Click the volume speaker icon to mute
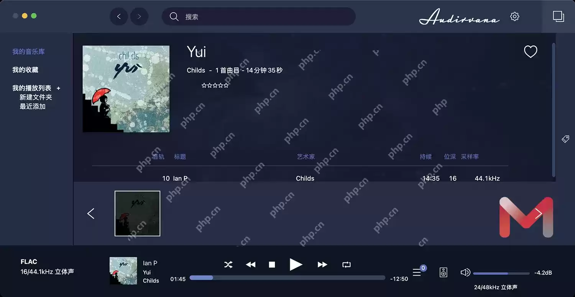Viewport: 575px width, 297px height. [x=465, y=272]
